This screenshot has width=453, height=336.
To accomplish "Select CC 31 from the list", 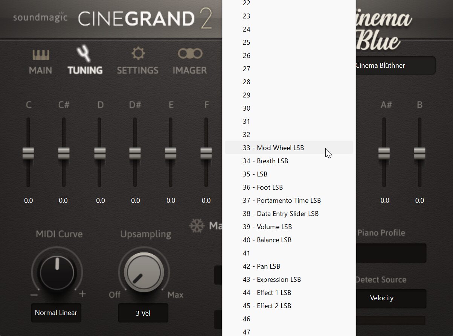I will (289, 122).
